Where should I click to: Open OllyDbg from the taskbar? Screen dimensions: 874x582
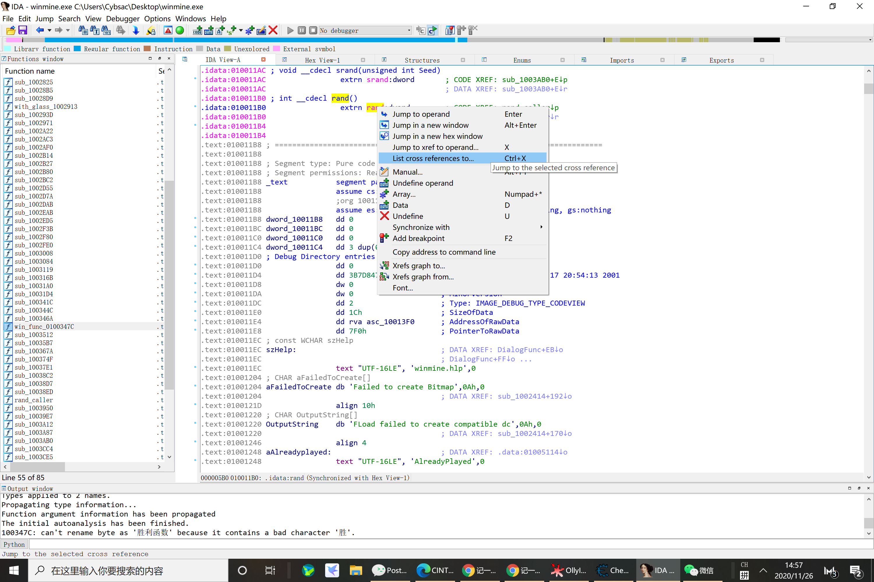tap(569, 570)
